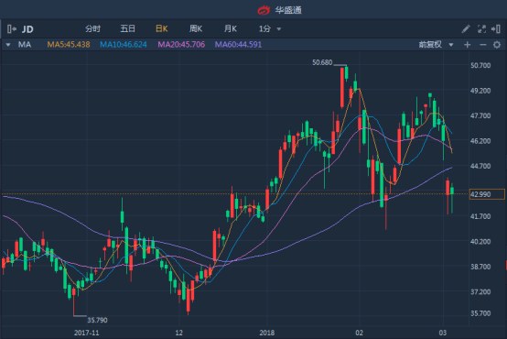Click the 35.790 low price label
Image resolution: width=507 pixels, height=339 pixels.
click(x=97, y=321)
